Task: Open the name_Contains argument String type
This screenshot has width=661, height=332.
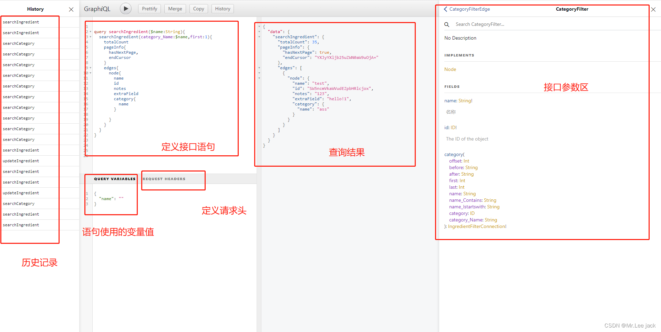Action: click(x=490, y=200)
